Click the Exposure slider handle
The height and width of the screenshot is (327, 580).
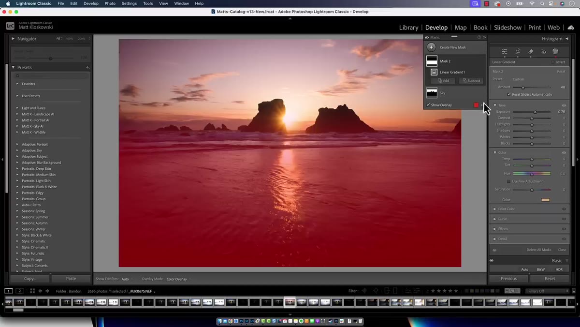[x=535, y=112]
